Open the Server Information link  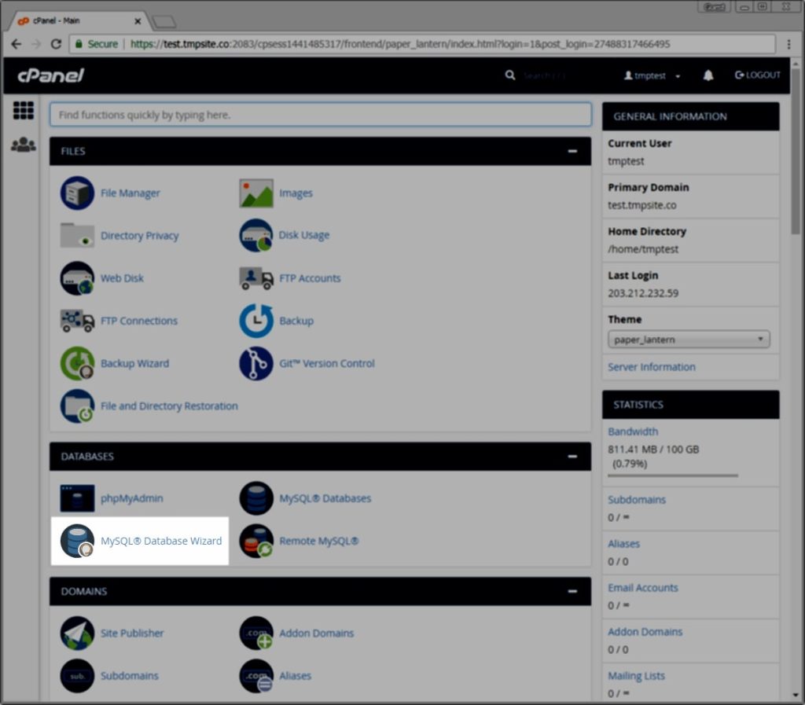tap(652, 367)
